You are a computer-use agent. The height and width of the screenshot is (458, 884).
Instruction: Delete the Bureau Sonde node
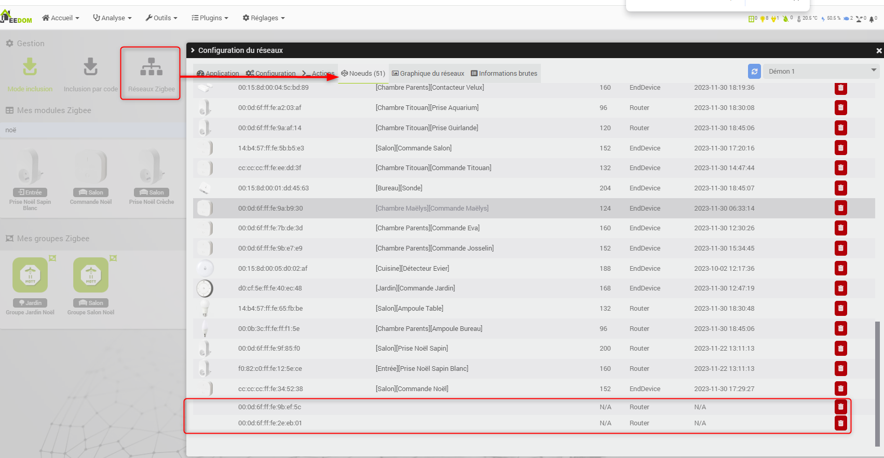point(840,188)
